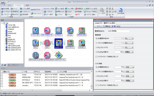
Task: Click the application orb menu button
Action: 3,3
